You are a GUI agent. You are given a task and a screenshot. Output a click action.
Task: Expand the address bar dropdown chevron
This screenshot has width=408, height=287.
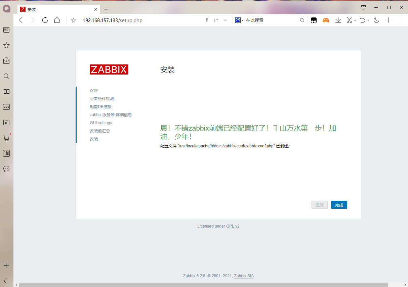point(226,20)
